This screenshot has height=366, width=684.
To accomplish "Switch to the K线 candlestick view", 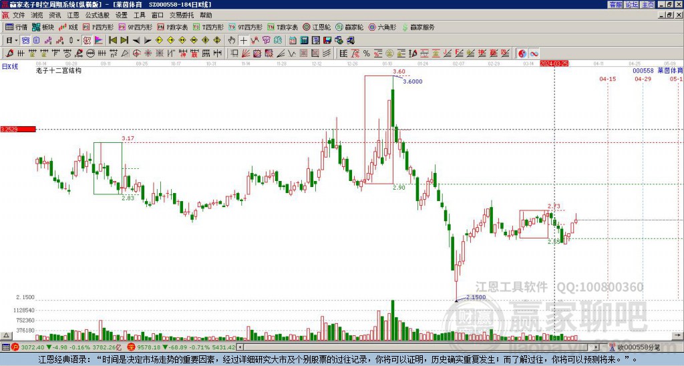I will [x=68, y=27].
